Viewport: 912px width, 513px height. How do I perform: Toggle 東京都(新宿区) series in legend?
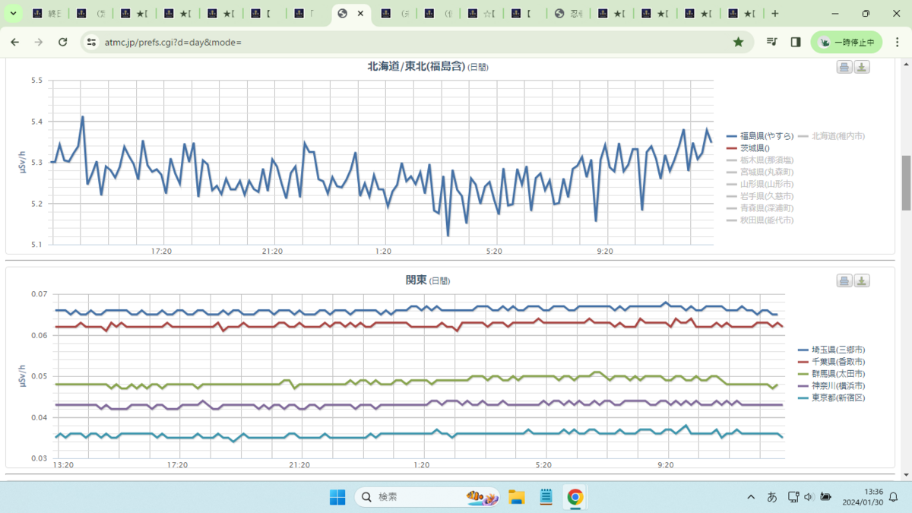point(831,397)
